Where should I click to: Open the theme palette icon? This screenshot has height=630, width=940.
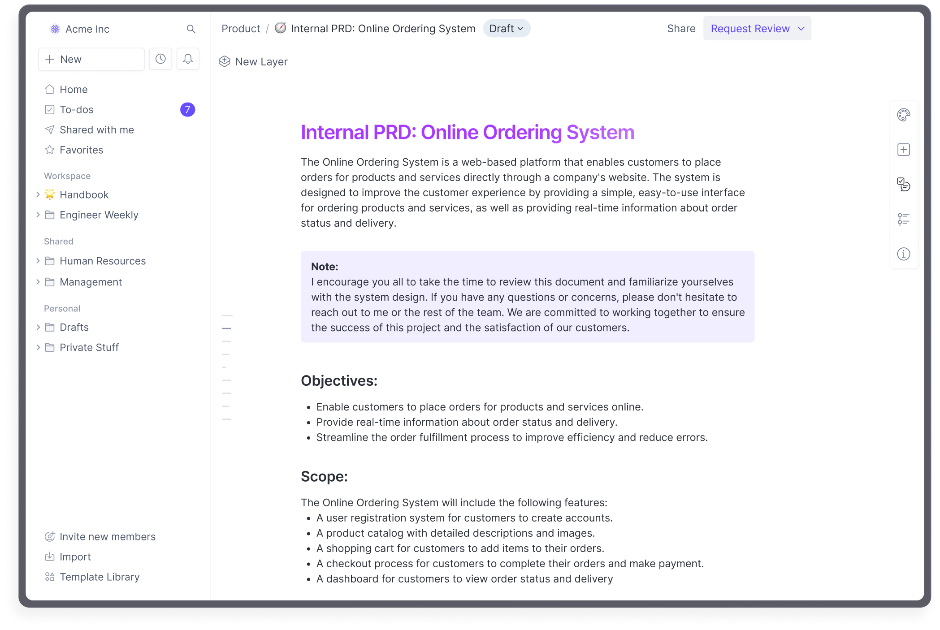pos(903,115)
